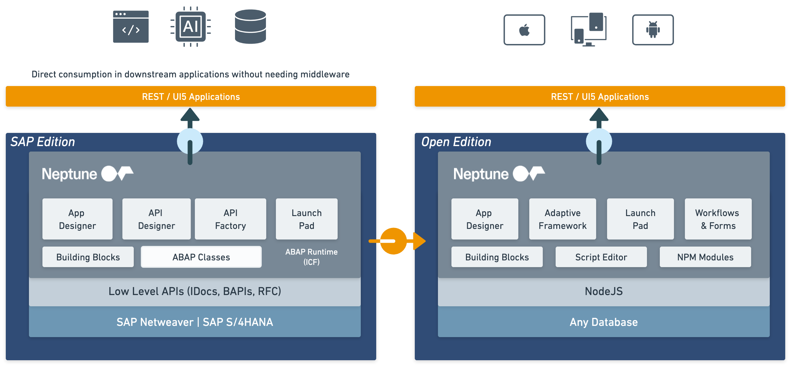This screenshot has width=791, height=366.
Task: Select the API Factory box
Action: [x=231, y=219]
